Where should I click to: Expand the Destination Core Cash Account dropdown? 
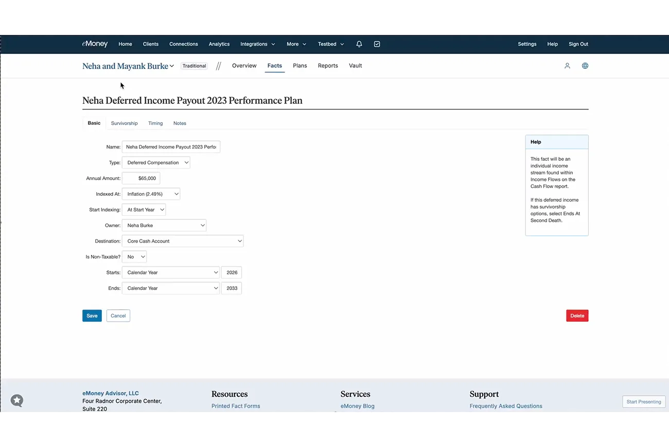183,241
